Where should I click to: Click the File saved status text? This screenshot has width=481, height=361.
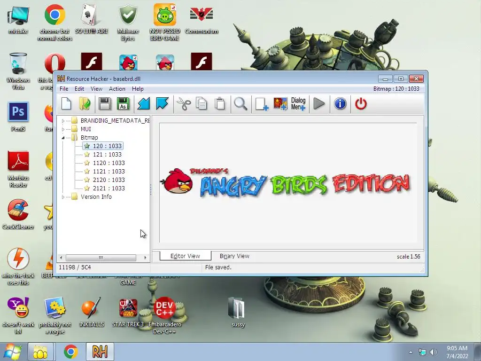(218, 267)
